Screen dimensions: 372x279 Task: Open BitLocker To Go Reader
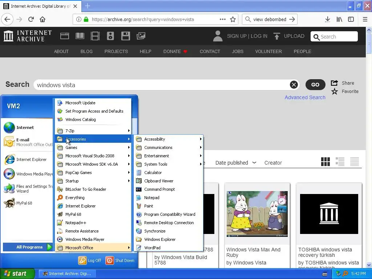(93, 189)
